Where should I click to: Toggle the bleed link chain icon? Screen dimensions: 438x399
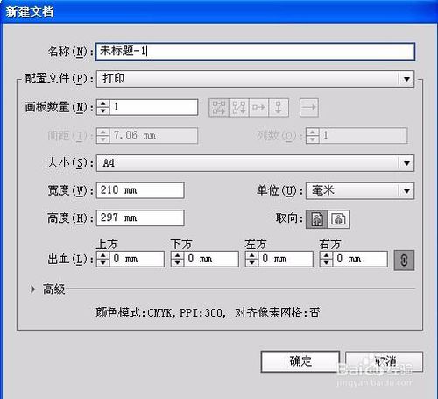pos(404,260)
